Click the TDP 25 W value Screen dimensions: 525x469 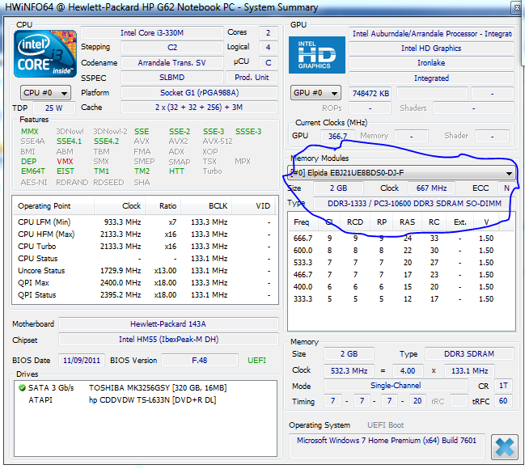tap(54, 108)
